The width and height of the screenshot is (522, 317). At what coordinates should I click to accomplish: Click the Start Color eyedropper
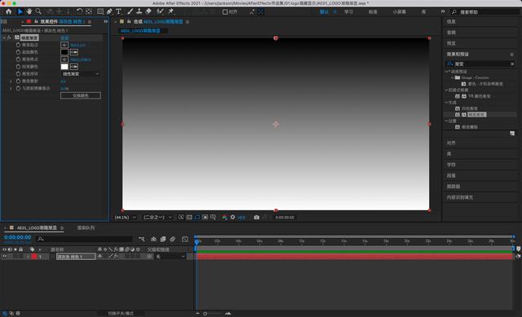pos(74,52)
